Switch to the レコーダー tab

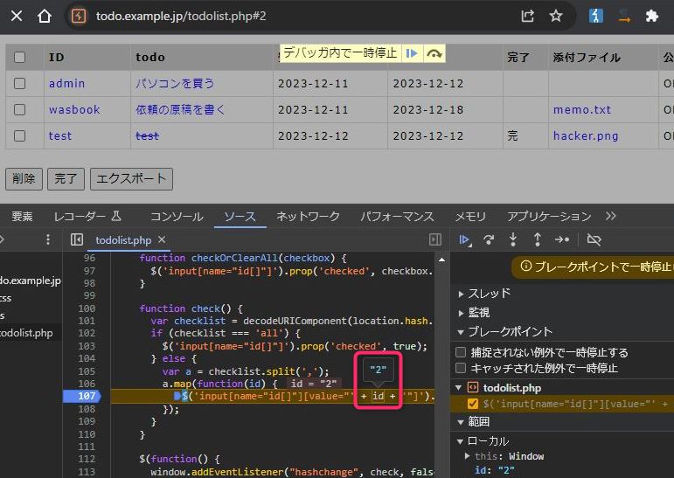tap(80, 216)
